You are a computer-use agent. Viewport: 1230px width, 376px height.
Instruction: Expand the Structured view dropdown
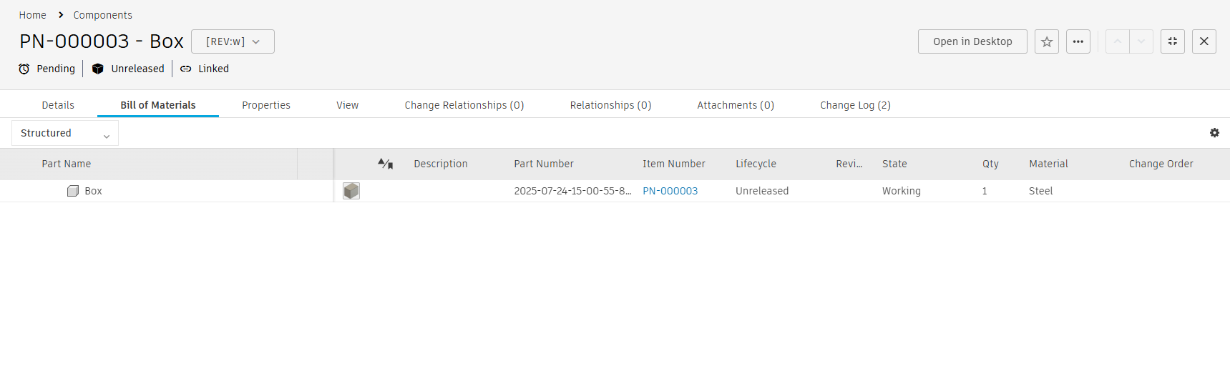tap(65, 133)
